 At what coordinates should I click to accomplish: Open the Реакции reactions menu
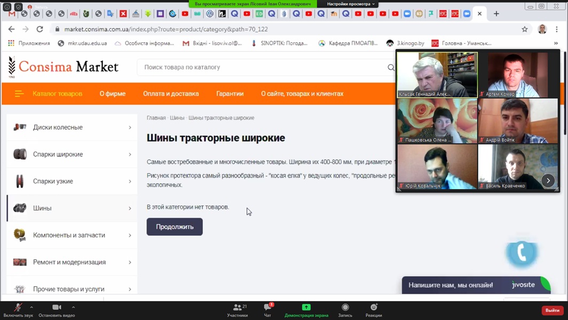pos(374,307)
